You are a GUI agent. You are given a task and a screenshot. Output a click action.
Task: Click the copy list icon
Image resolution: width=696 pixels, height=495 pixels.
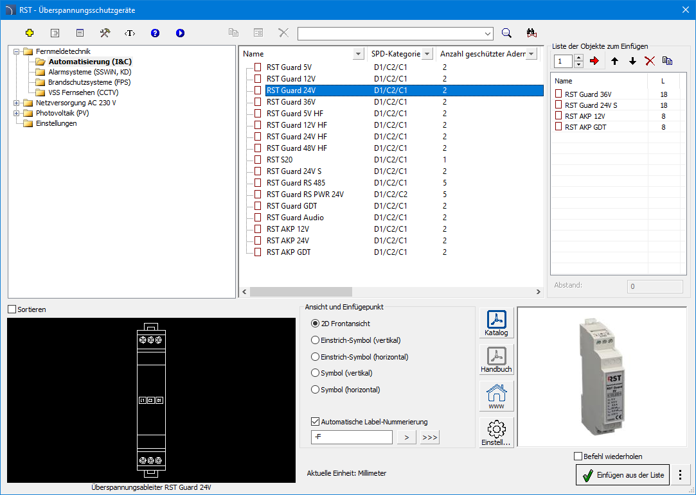(667, 61)
